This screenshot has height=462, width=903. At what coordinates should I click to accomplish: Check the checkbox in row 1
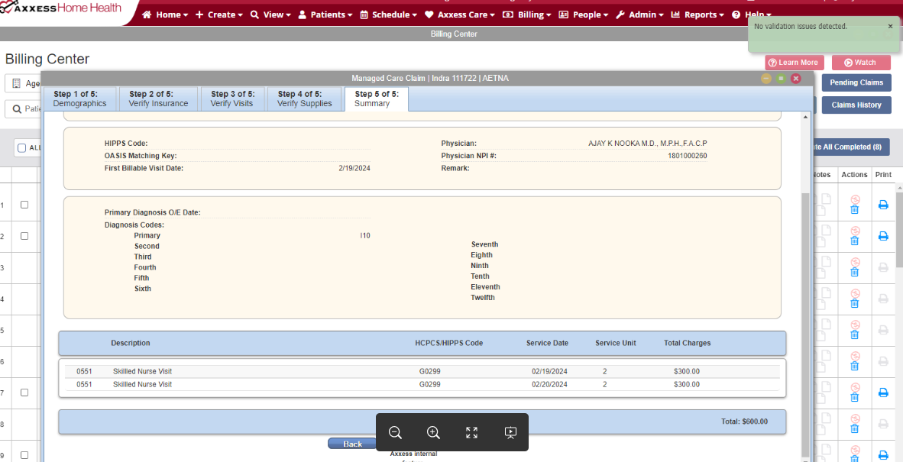point(24,204)
